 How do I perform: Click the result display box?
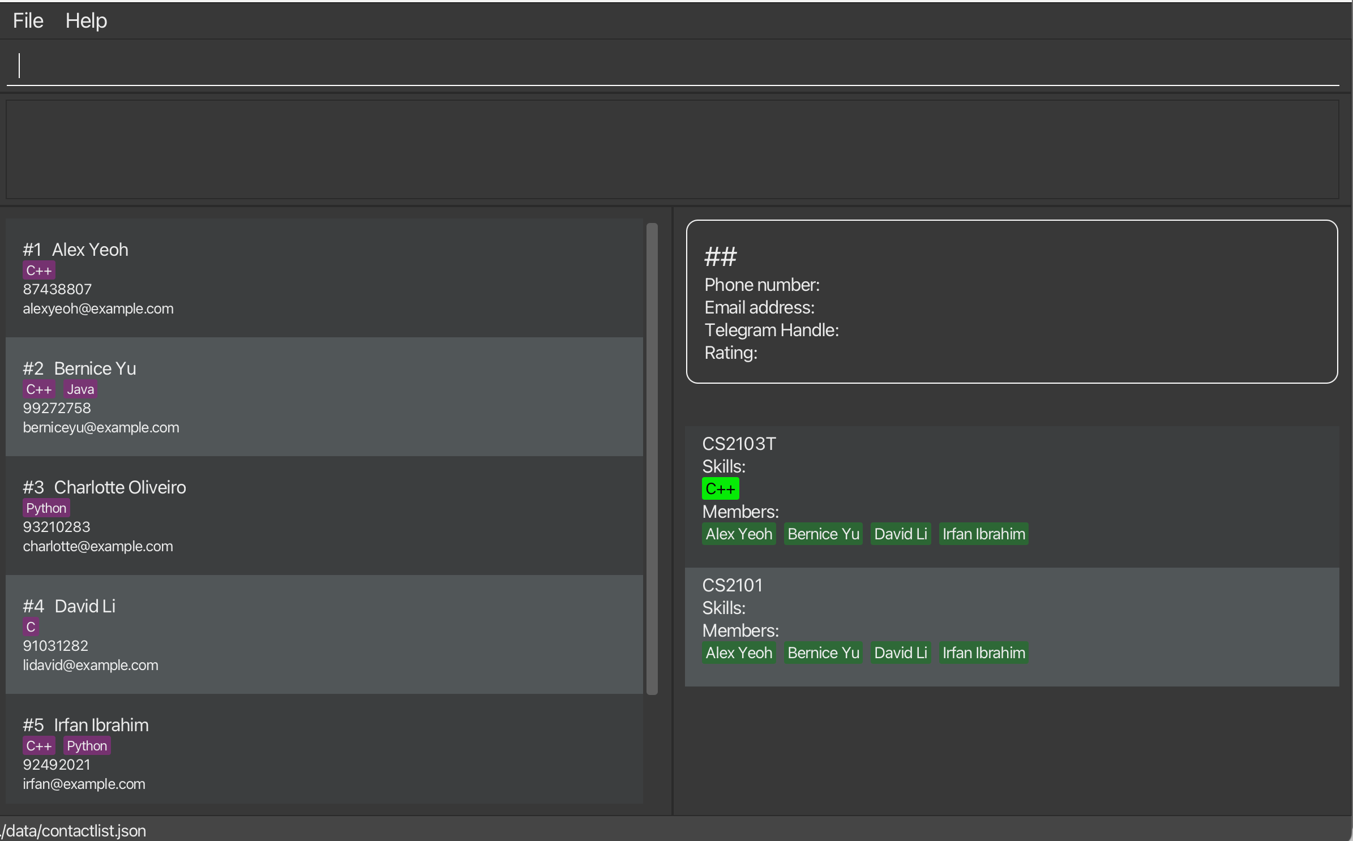point(673,150)
